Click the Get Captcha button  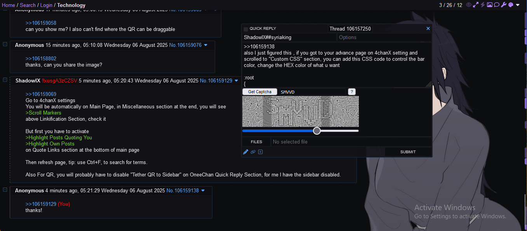(260, 92)
